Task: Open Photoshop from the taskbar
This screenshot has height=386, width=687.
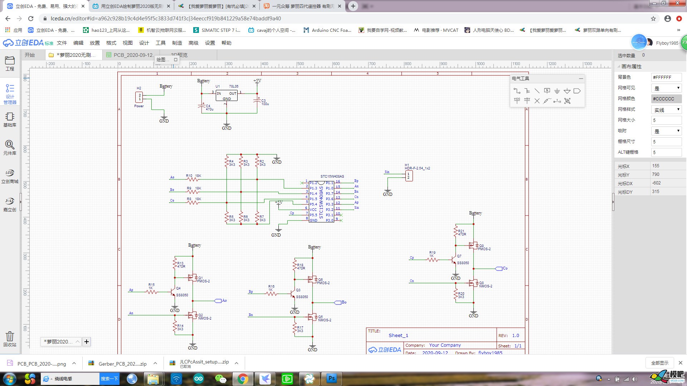Action: (332, 378)
